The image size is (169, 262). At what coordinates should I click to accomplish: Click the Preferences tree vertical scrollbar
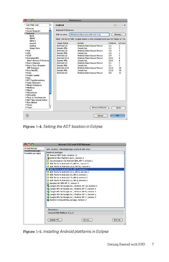coord(50,62)
